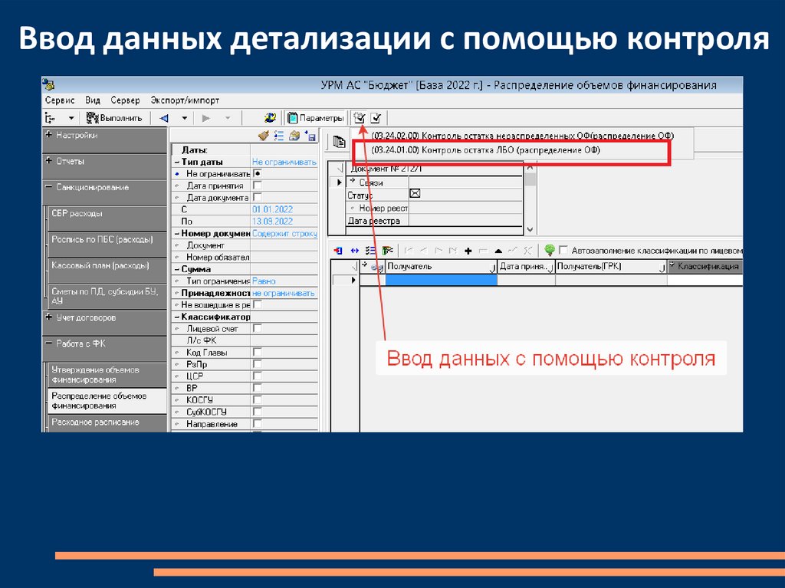Image resolution: width=785 pixels, height=588 pixels.
Task: Enable the Автозаполнение классификации checkbox
Action: point(563,250)
